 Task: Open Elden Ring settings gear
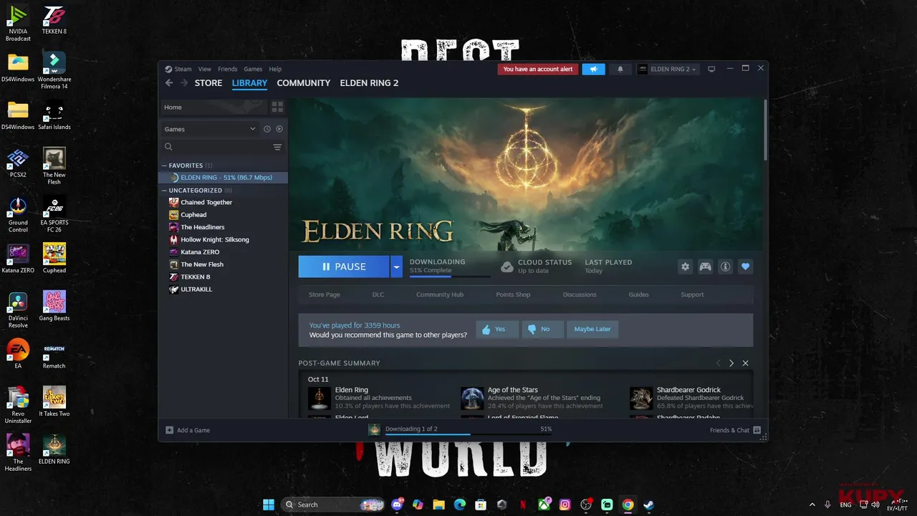click(x=685, y=267)
